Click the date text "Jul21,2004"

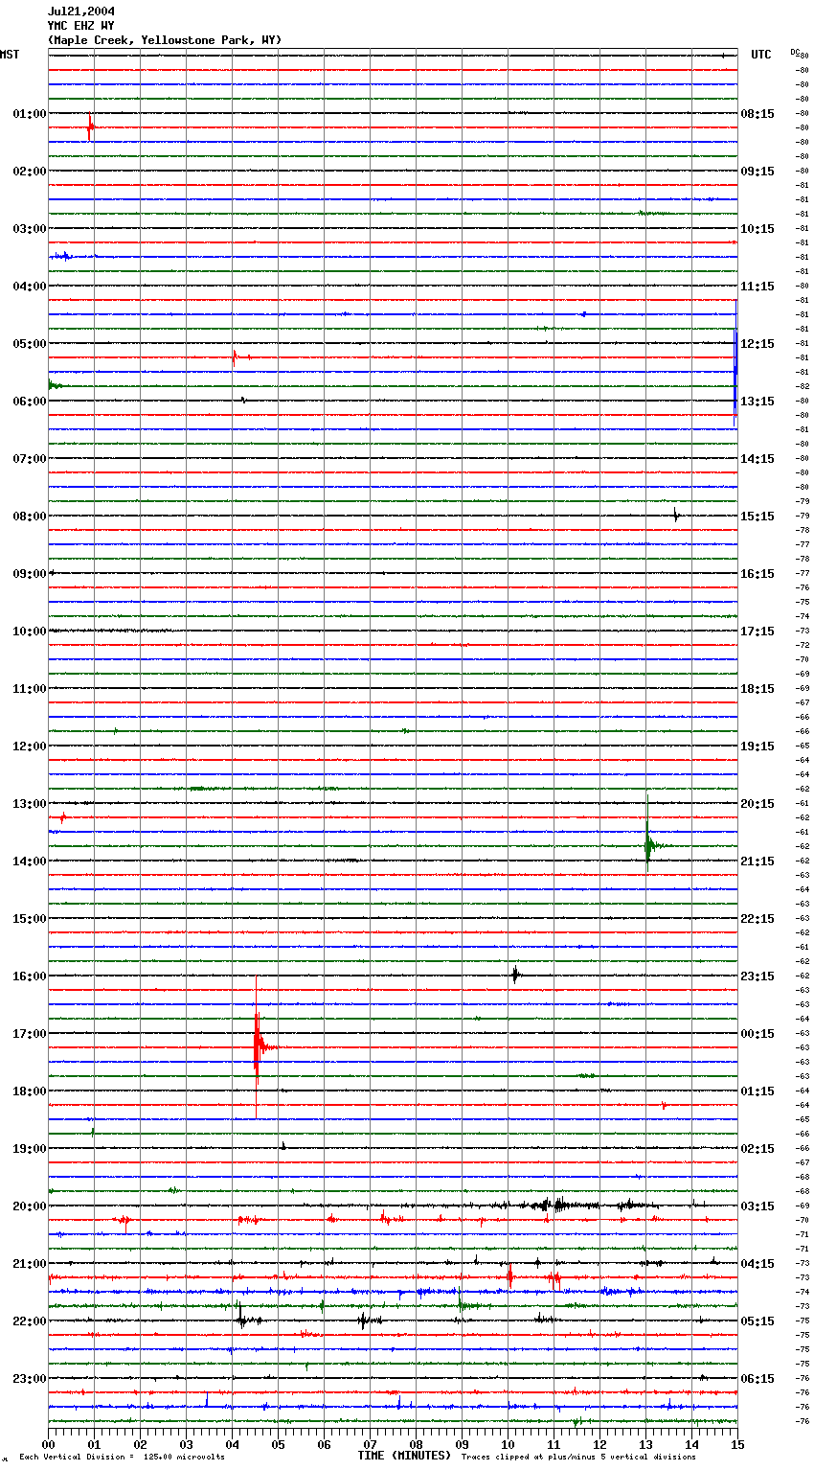point(81,11)
